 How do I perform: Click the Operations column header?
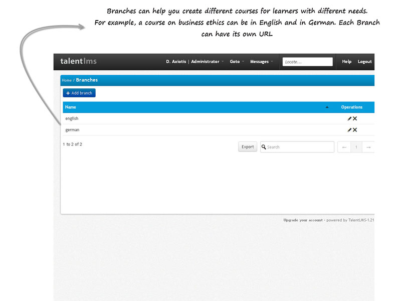click(352, 107)
